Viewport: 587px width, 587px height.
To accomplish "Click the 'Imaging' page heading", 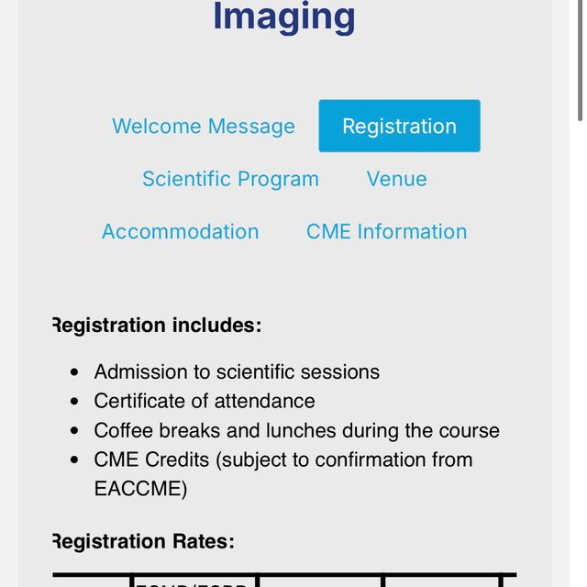I will tap(284, 17).
